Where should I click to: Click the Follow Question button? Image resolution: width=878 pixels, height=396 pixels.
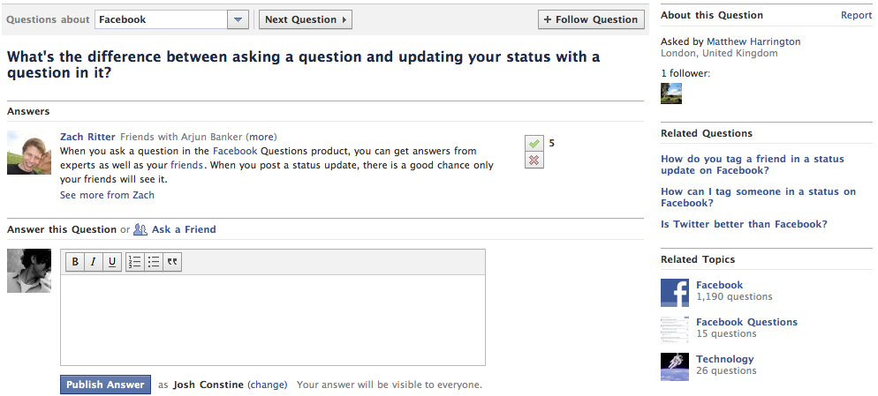pyautogui.click(x=590, y=19)
